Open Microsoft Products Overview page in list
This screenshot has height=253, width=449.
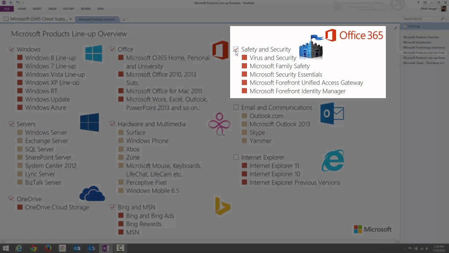click(421, 37)
